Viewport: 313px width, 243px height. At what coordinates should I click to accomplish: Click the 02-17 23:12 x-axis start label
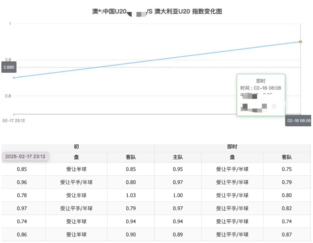pyautogui.click(x=14, y=121)
